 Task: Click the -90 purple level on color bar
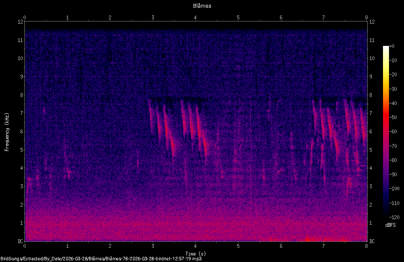pos(386,175)
